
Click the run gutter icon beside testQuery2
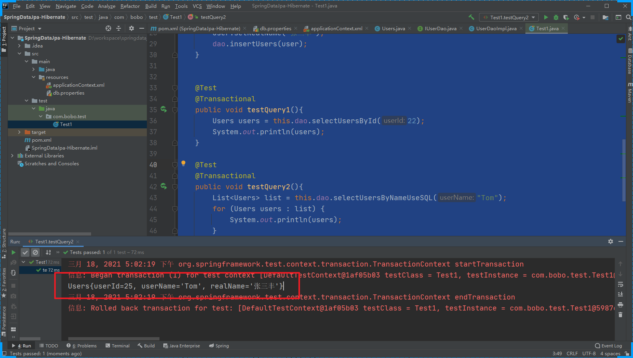coord(163,186)
